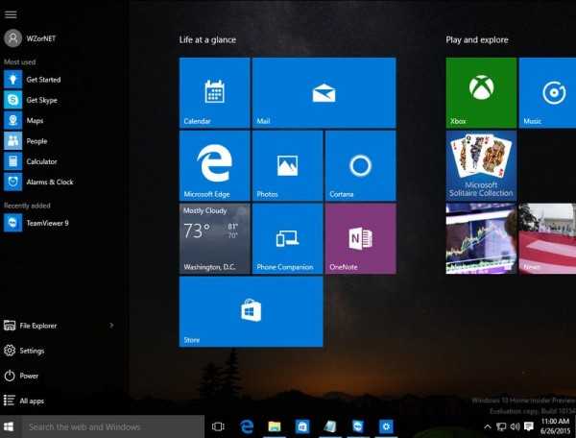Click the Windows Start button
The height and width of the screenshot is (438, 576).
tap(9, 426)
